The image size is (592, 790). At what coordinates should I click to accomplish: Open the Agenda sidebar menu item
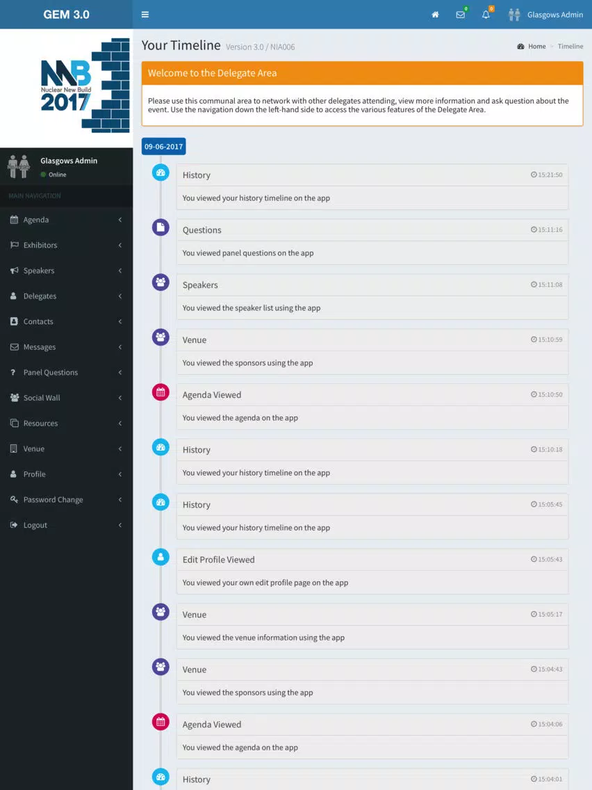67,220
